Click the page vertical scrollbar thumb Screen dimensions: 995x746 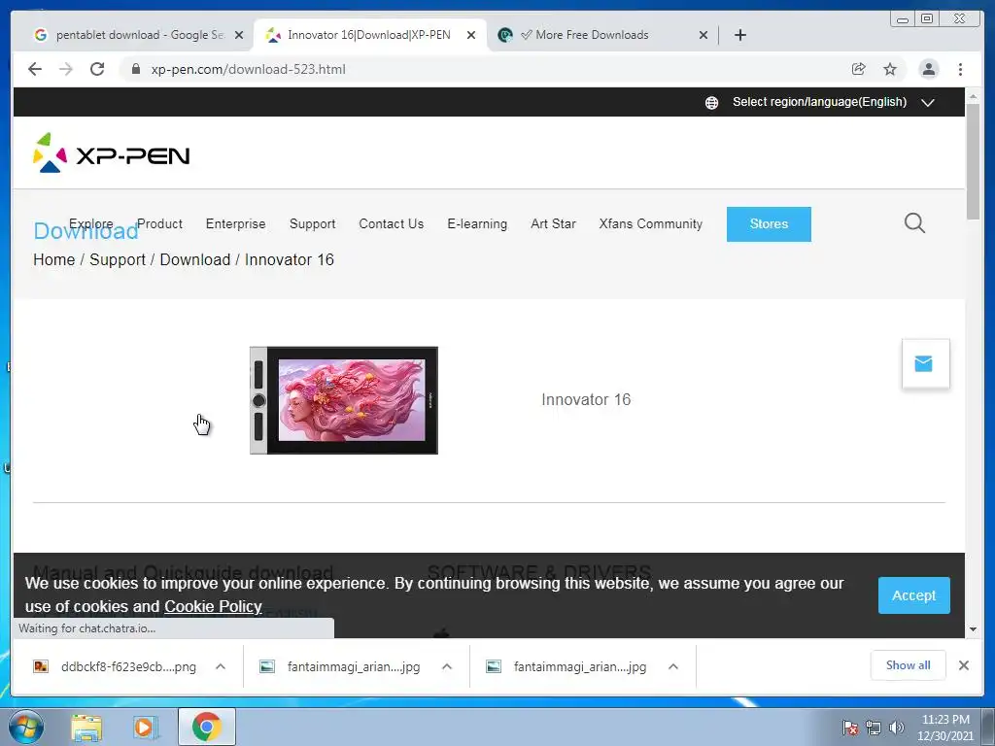coord(973,162)
